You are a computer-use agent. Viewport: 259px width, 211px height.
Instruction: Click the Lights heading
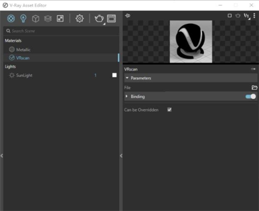pos(10,66)
